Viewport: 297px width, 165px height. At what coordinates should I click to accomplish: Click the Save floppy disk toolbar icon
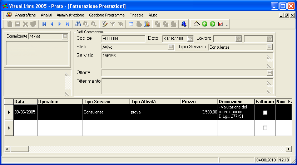coord(18,24)
